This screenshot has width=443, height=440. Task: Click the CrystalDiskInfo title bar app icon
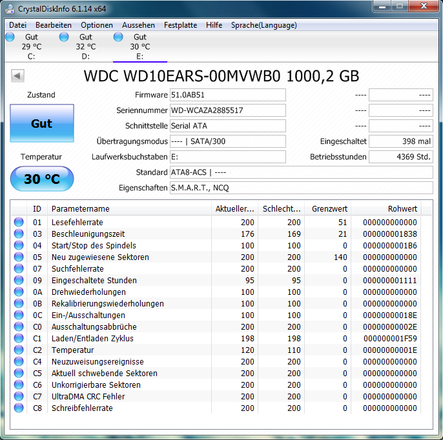pyautogui.click(x=10, y=9)
